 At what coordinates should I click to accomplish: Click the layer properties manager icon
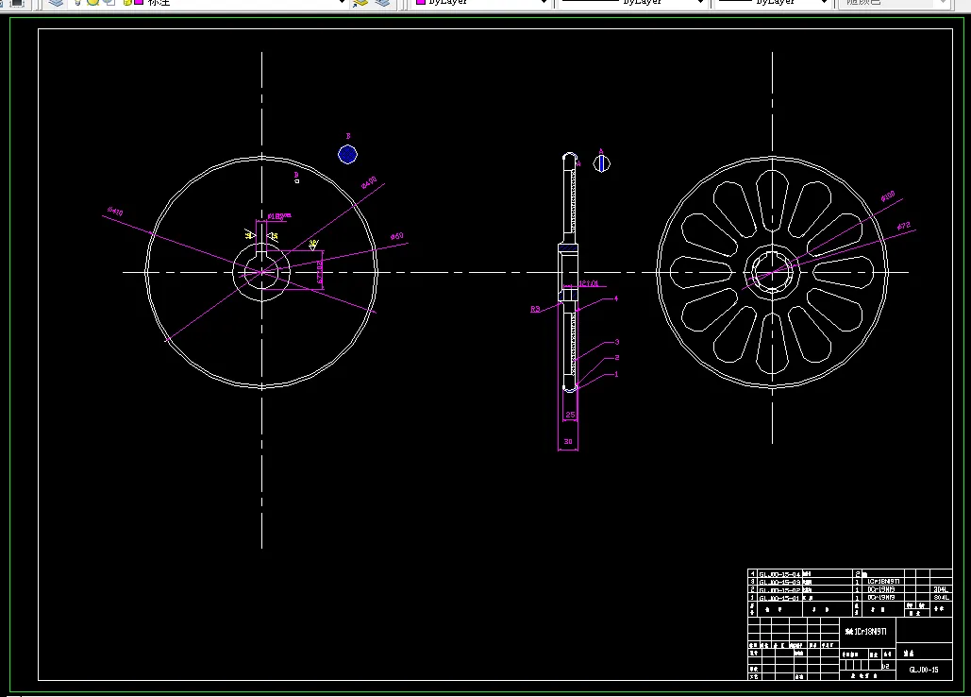[57, 3]
